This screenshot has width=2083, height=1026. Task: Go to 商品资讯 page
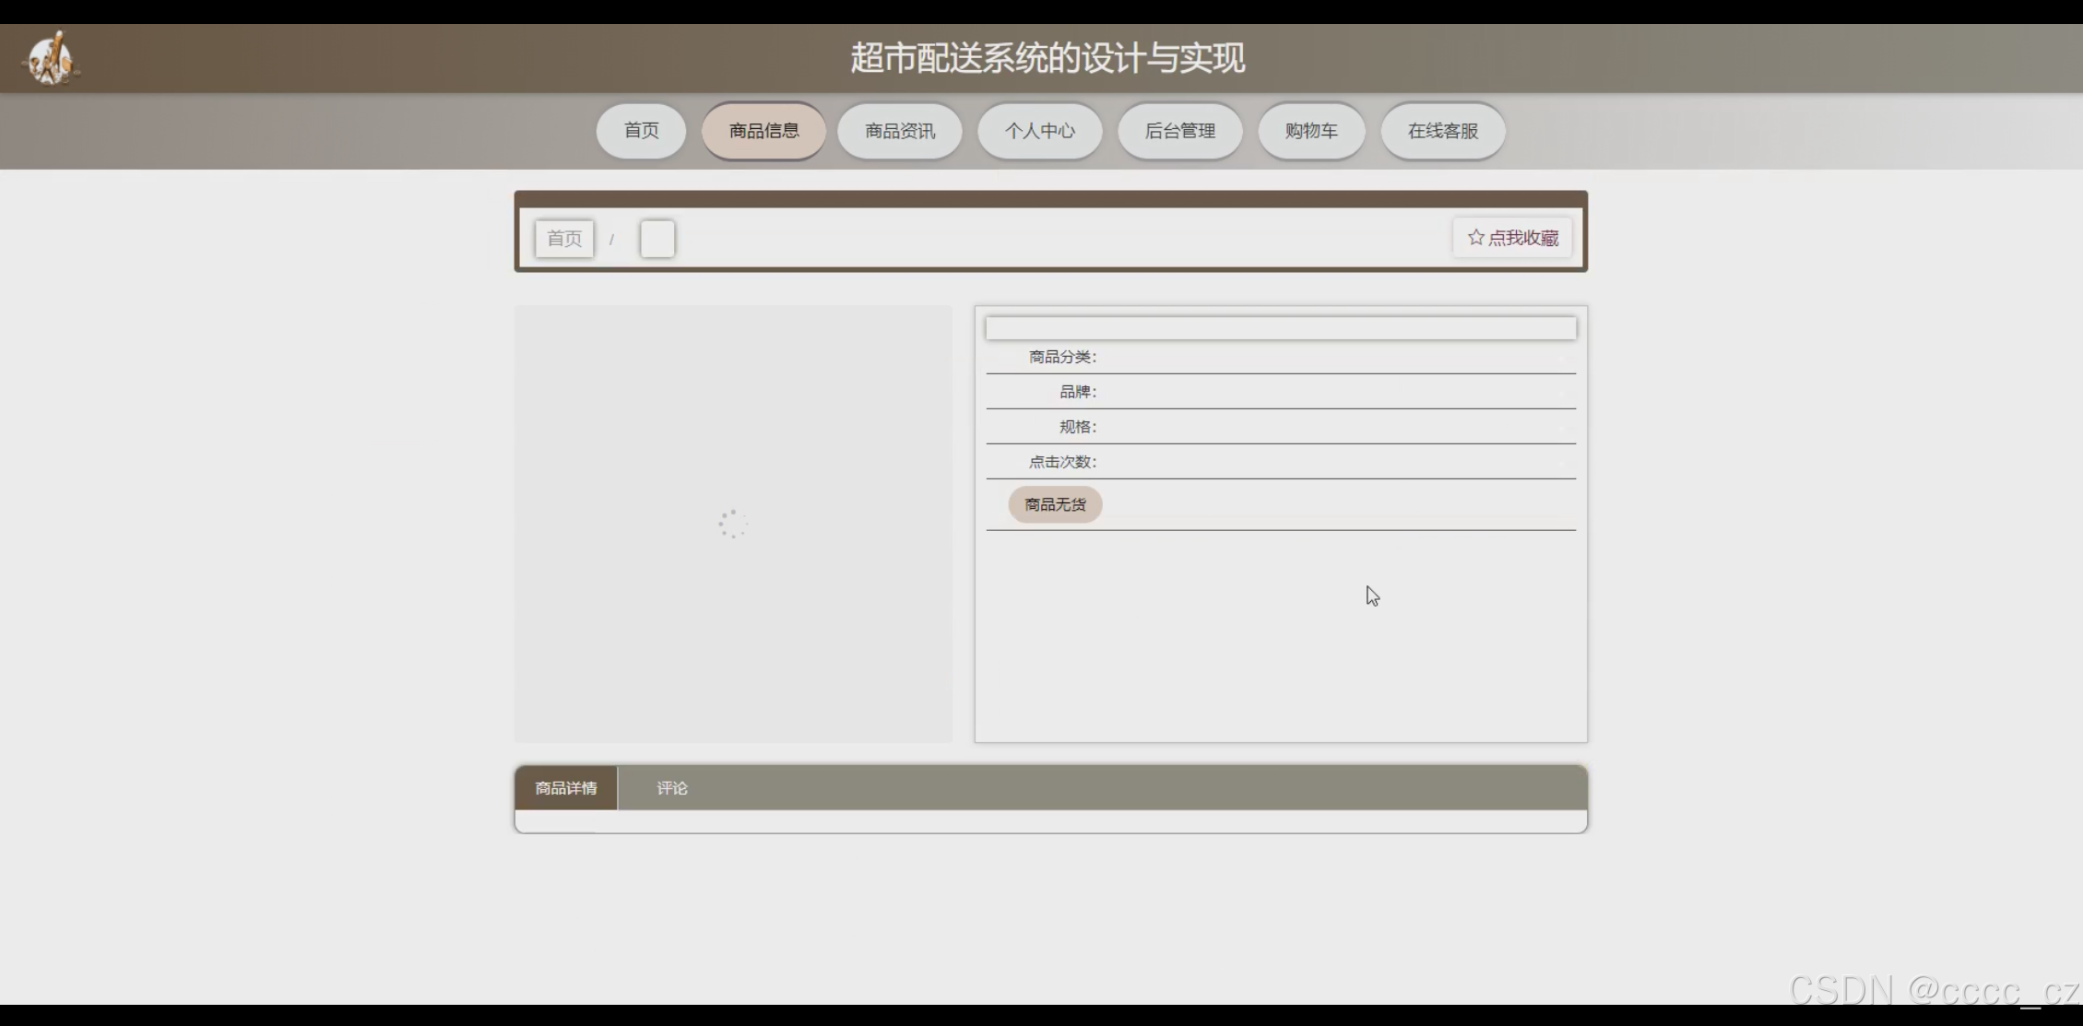pos(899,131)
